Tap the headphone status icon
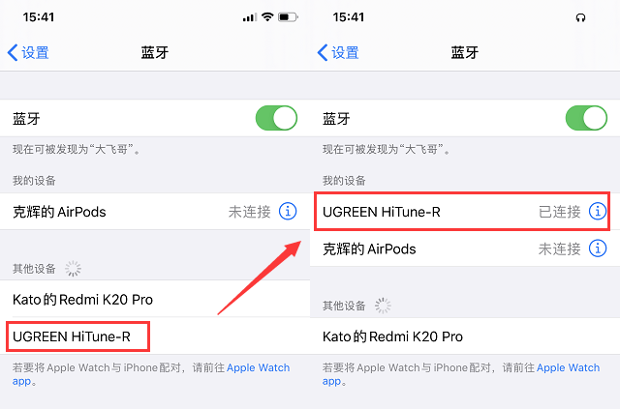 [580, 17]
